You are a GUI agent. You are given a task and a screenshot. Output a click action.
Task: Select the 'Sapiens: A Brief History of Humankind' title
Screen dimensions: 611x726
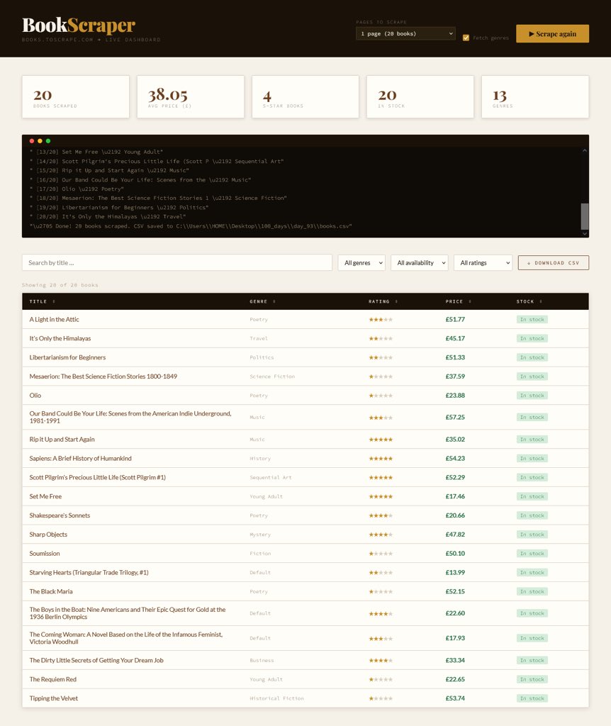[x=81, y=459]
